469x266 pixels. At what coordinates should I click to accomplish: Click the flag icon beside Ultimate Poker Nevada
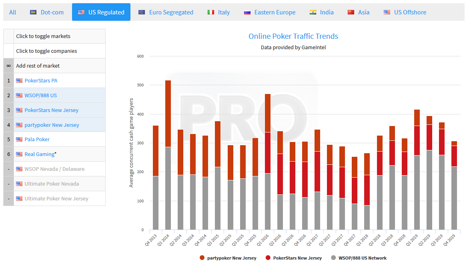click(19, 184)
